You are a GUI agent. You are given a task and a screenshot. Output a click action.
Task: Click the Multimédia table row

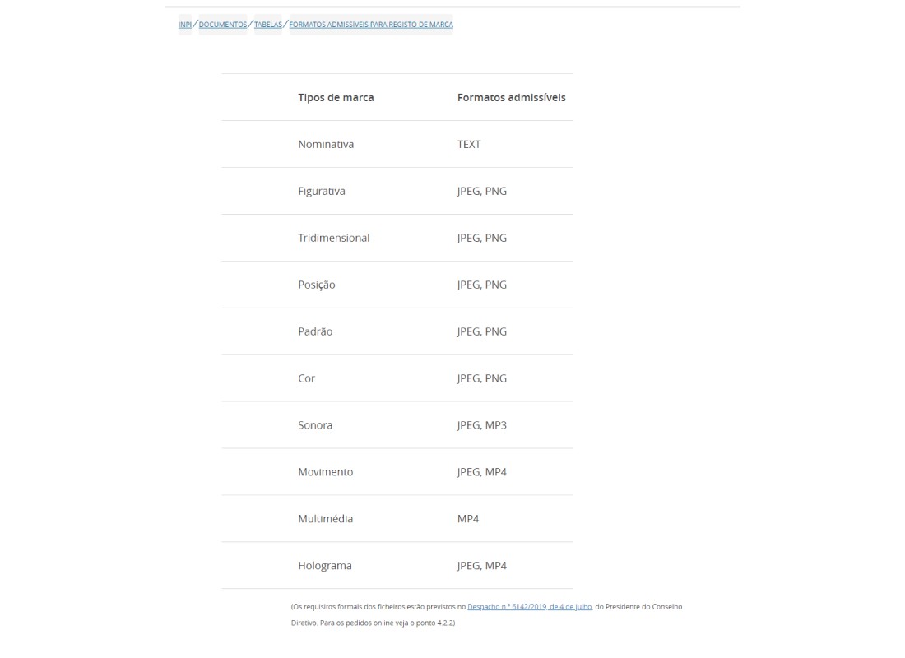326,519
